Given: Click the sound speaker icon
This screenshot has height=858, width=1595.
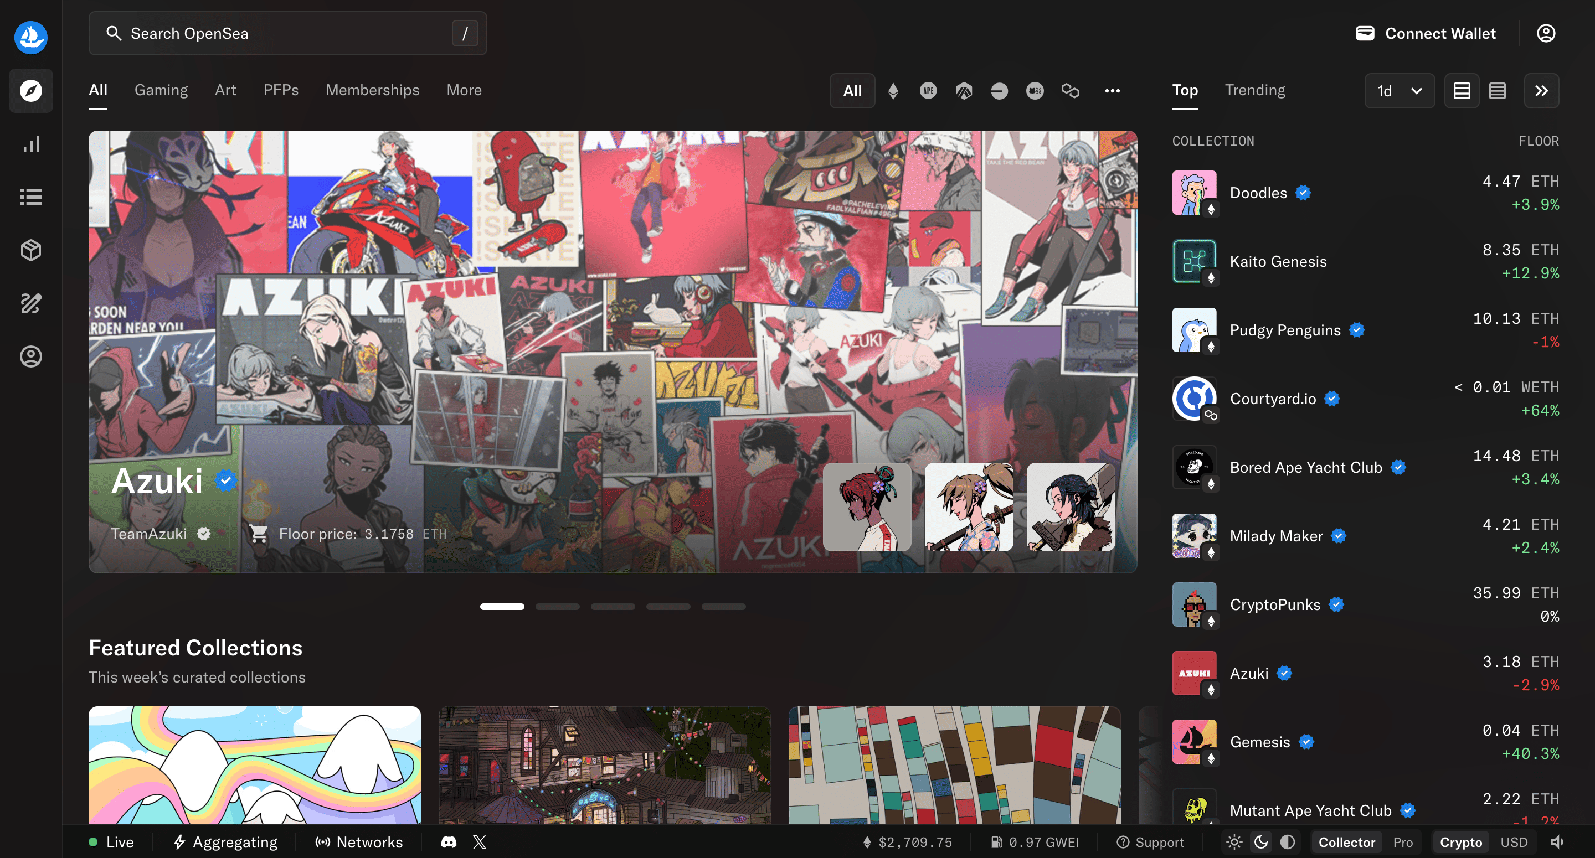Looking at the screenshot, I should click(1557, 842).
